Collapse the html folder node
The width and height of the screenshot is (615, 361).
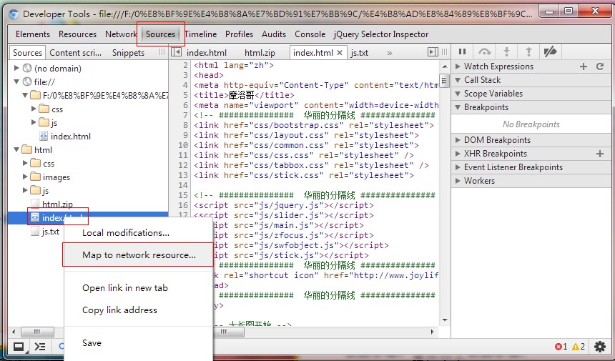coord(16,149)
